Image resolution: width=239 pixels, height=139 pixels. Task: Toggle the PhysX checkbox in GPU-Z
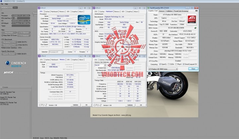(176, 64)
